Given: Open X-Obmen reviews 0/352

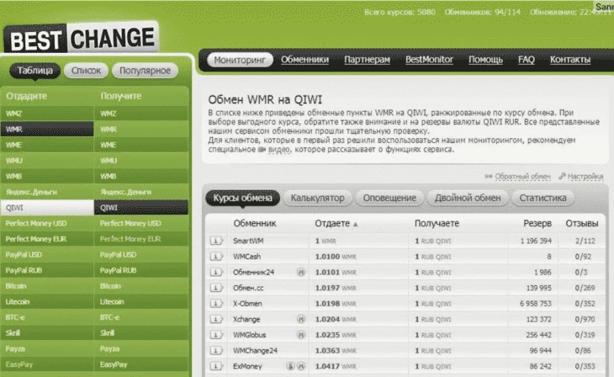Looking at the screenshot, I should 585,304.
